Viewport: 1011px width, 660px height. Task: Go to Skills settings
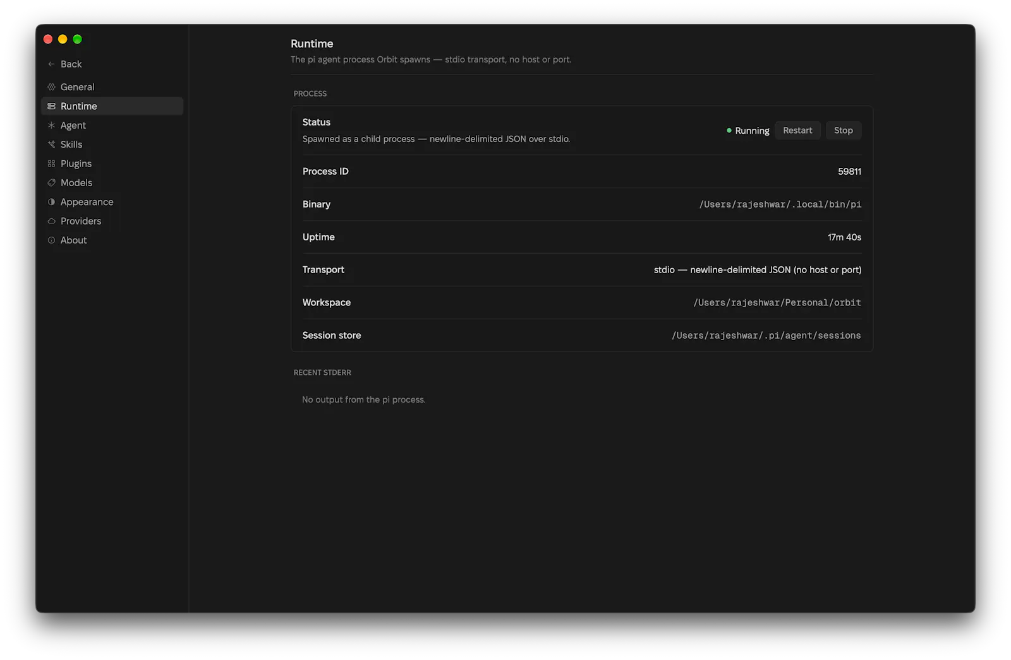pyautogui.click(x=112, y=144)
